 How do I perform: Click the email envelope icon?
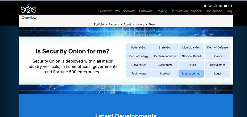pos(230,6)
